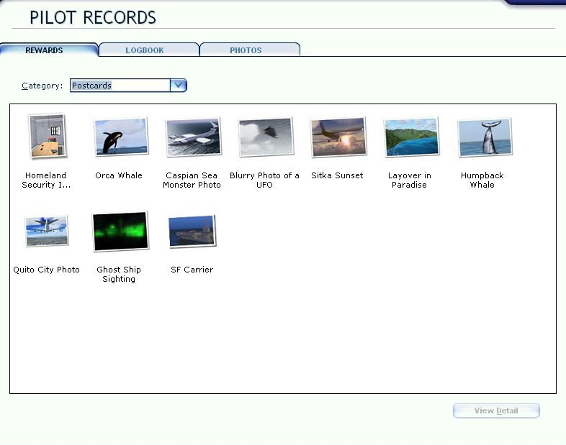The height and width of the screenshot is (445, 566).
Task: Open the Category dropdown arrow
Action: [179, 86]
